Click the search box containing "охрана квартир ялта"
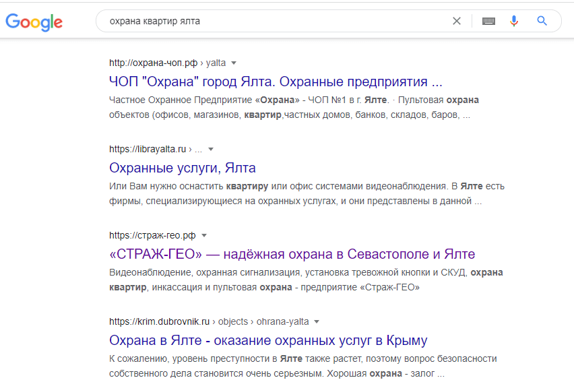The image size is (574, 380). tap(269, 21)
